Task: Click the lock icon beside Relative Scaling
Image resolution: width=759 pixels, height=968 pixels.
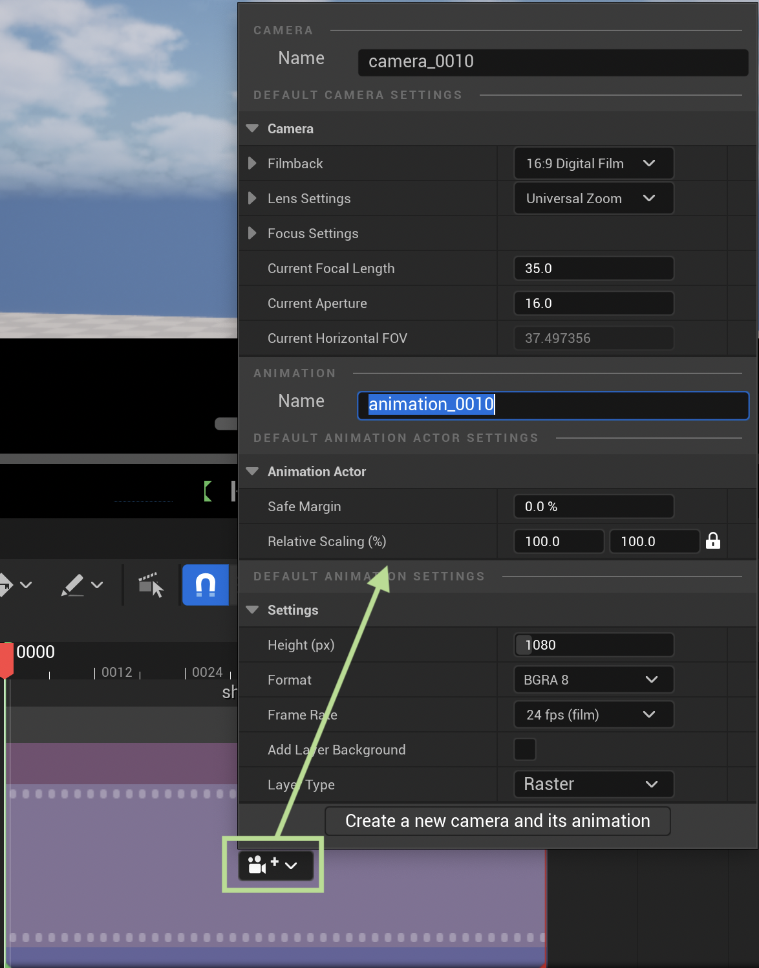Action: [712, 541]
